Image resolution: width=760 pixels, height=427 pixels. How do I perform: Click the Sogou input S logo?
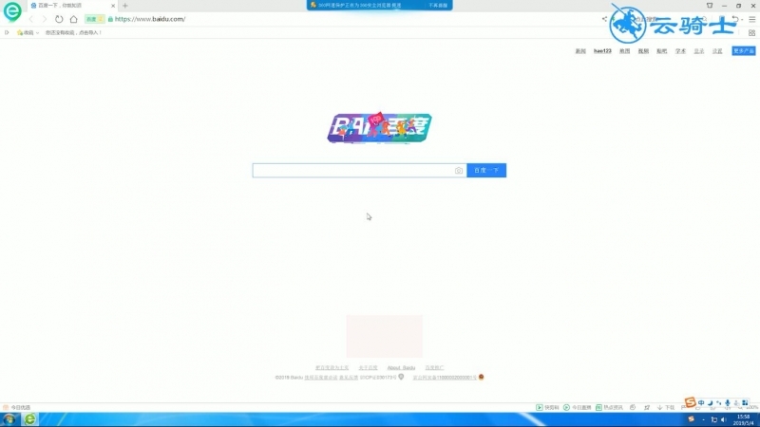691,402
